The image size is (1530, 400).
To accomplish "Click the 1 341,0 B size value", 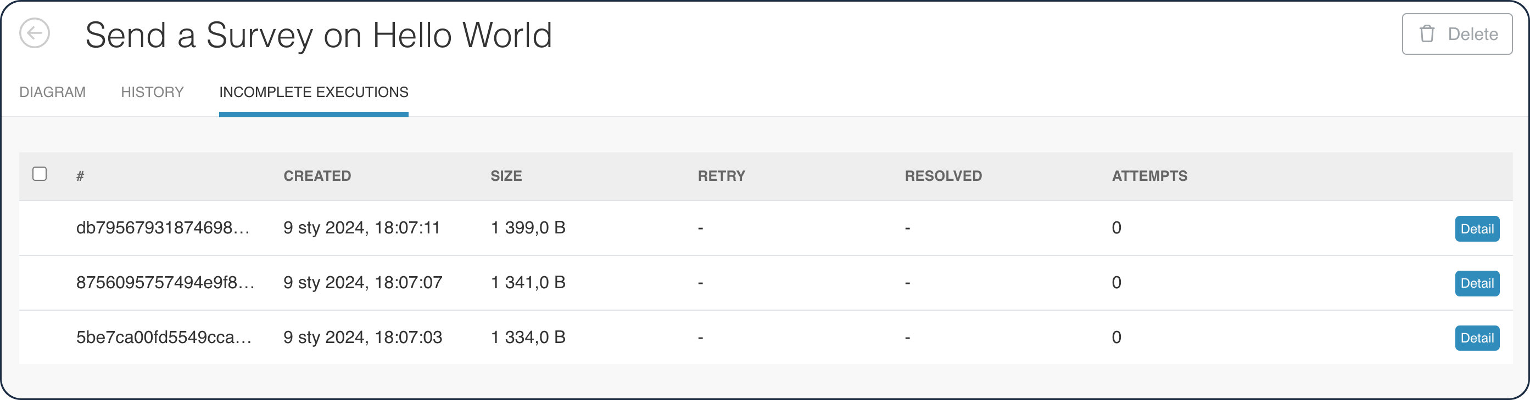I will (528, 283).
